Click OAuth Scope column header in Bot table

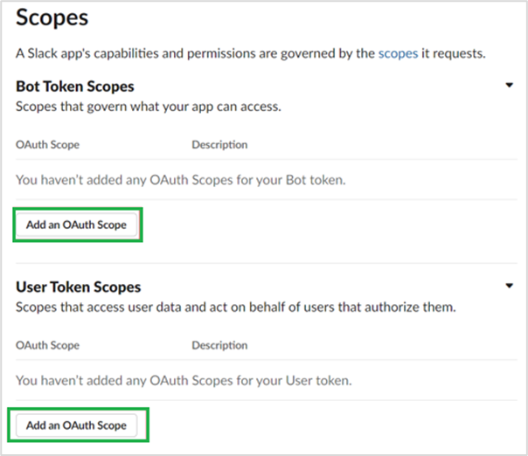pos(48,145)
